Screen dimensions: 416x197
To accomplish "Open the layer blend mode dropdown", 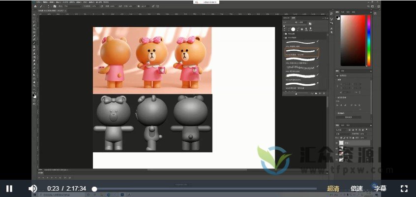I will click(343, 134).
